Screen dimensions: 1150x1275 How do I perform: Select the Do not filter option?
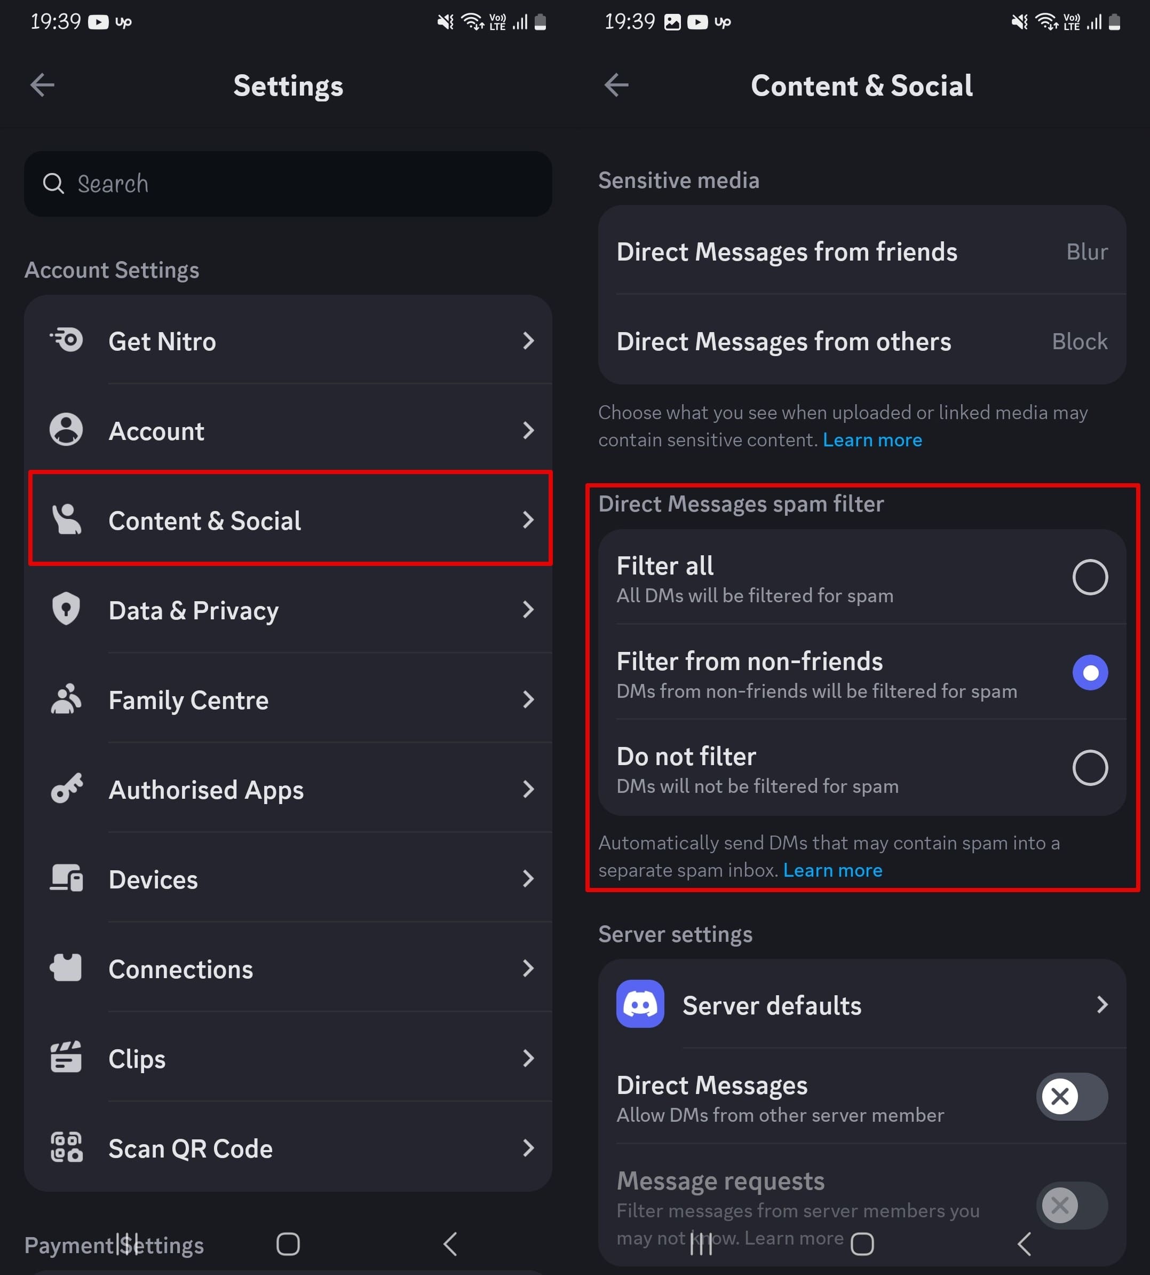[x=1089, y=767]
